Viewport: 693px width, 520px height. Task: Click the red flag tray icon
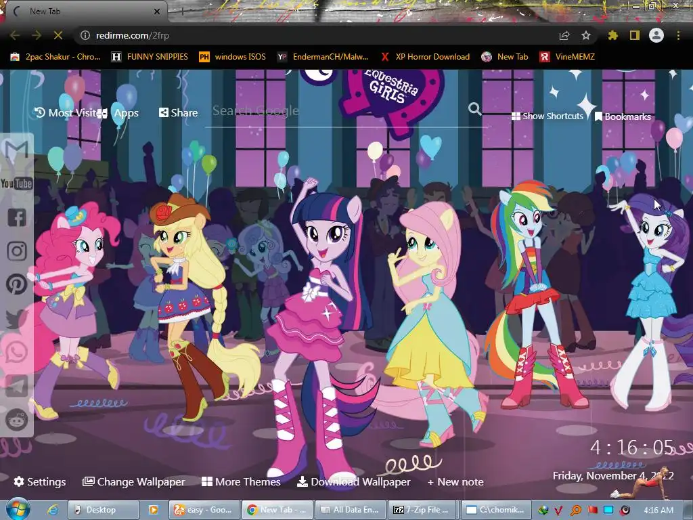[x=592, y=511]
